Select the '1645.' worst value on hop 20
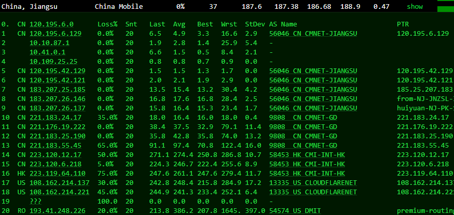Screen dimensions: 454x215 [231, 211]
